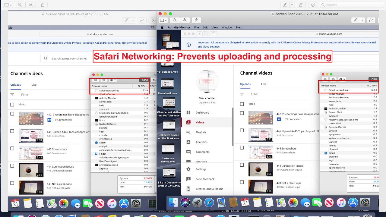Zoom out in the rearmost Preview toolbar

20,5
